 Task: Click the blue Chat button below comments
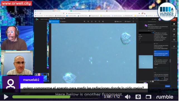(x=168, y=86)
